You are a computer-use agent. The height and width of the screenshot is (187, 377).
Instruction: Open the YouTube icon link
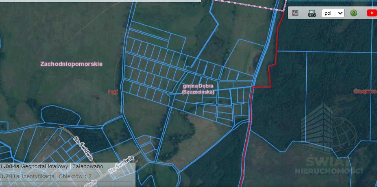coord(372,13)
